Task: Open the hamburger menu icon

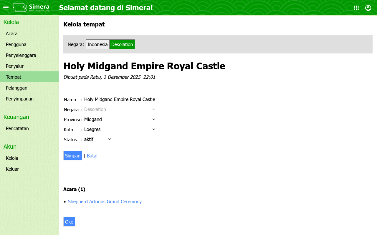Action: point(6,8)
